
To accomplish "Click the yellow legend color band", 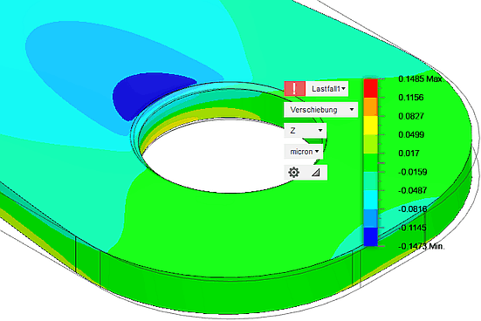I will click(x=370, y=126).
